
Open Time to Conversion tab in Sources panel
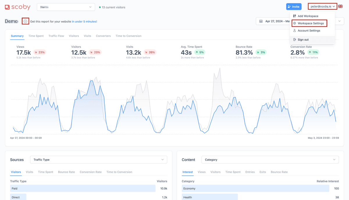[119, 172]
